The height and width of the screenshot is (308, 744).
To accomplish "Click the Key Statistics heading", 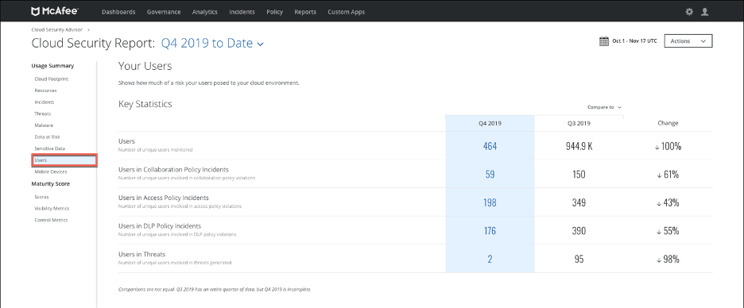I will pyautogui.click(x=145, y=104).
